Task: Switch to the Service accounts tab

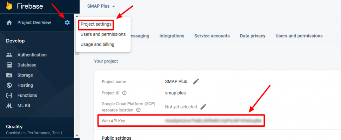Action: tap(212, 36)
